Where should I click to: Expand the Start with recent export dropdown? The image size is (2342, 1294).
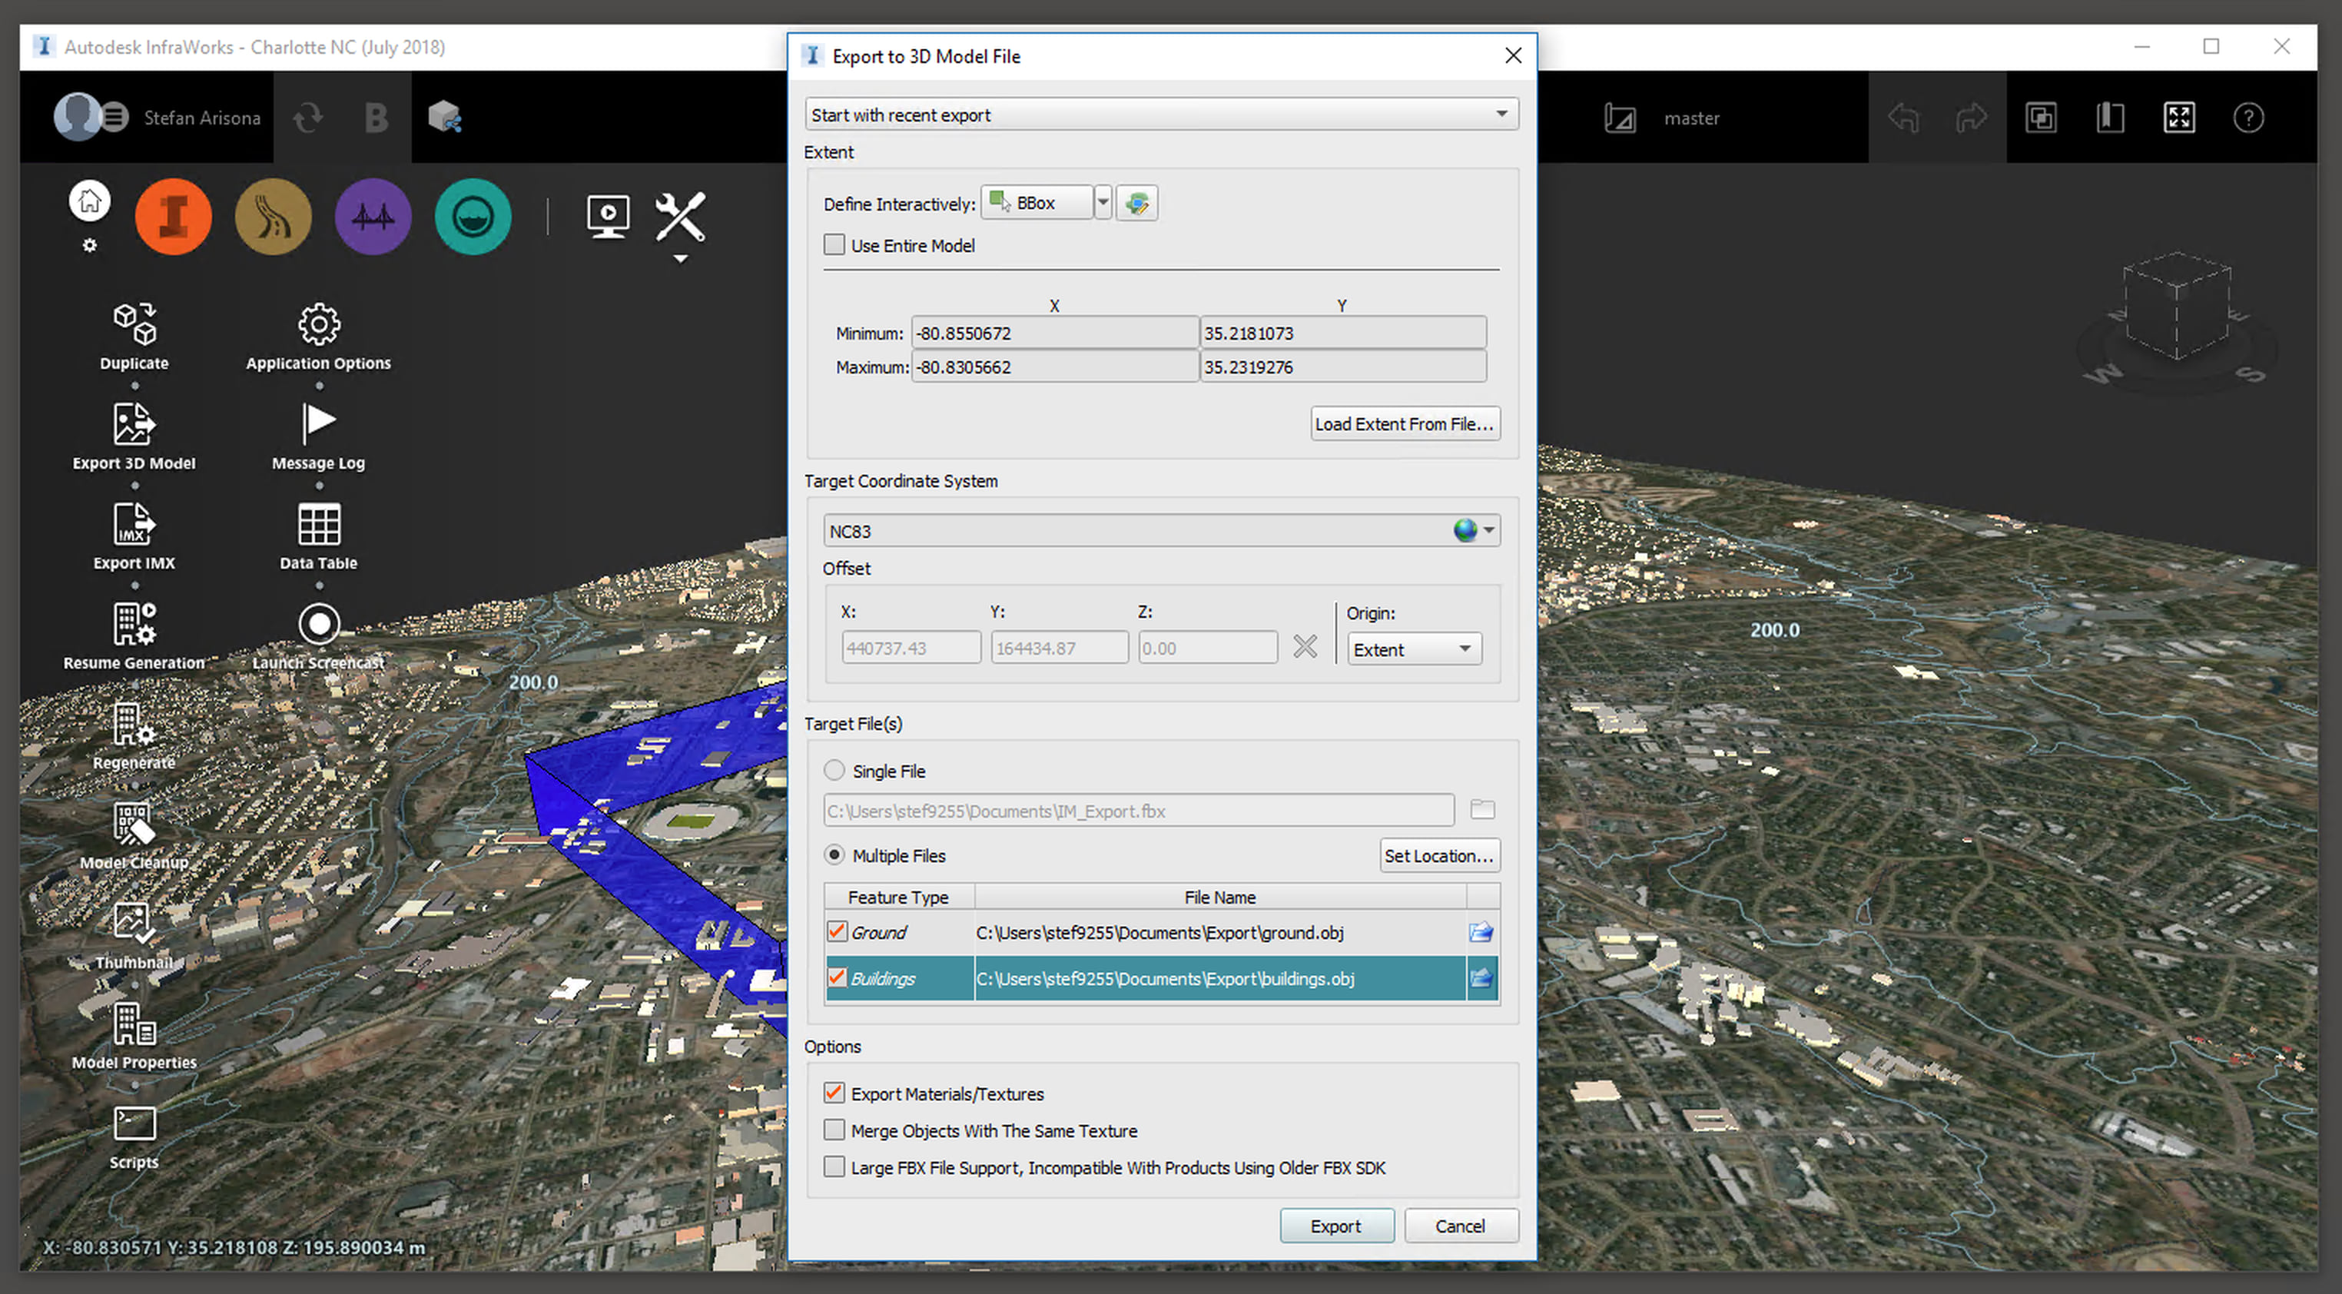click(1160, 114)
